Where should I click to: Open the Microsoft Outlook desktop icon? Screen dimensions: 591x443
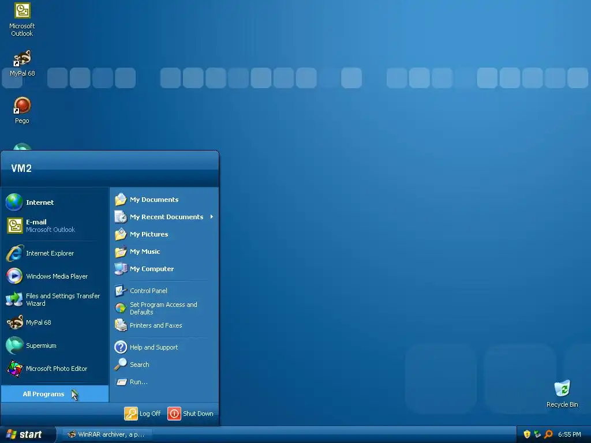click(x=22, y=20)
